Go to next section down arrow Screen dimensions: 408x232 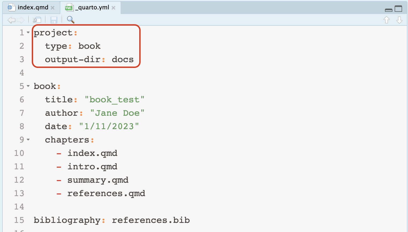399,20
